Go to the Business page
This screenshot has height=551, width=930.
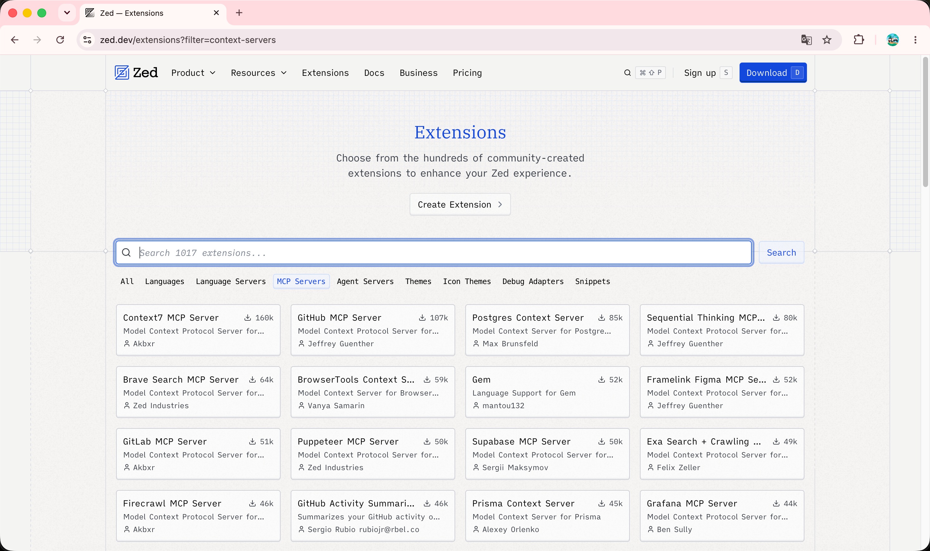[x=418, y=73]
